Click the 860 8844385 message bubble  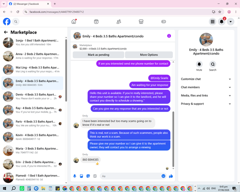(91, 160)
